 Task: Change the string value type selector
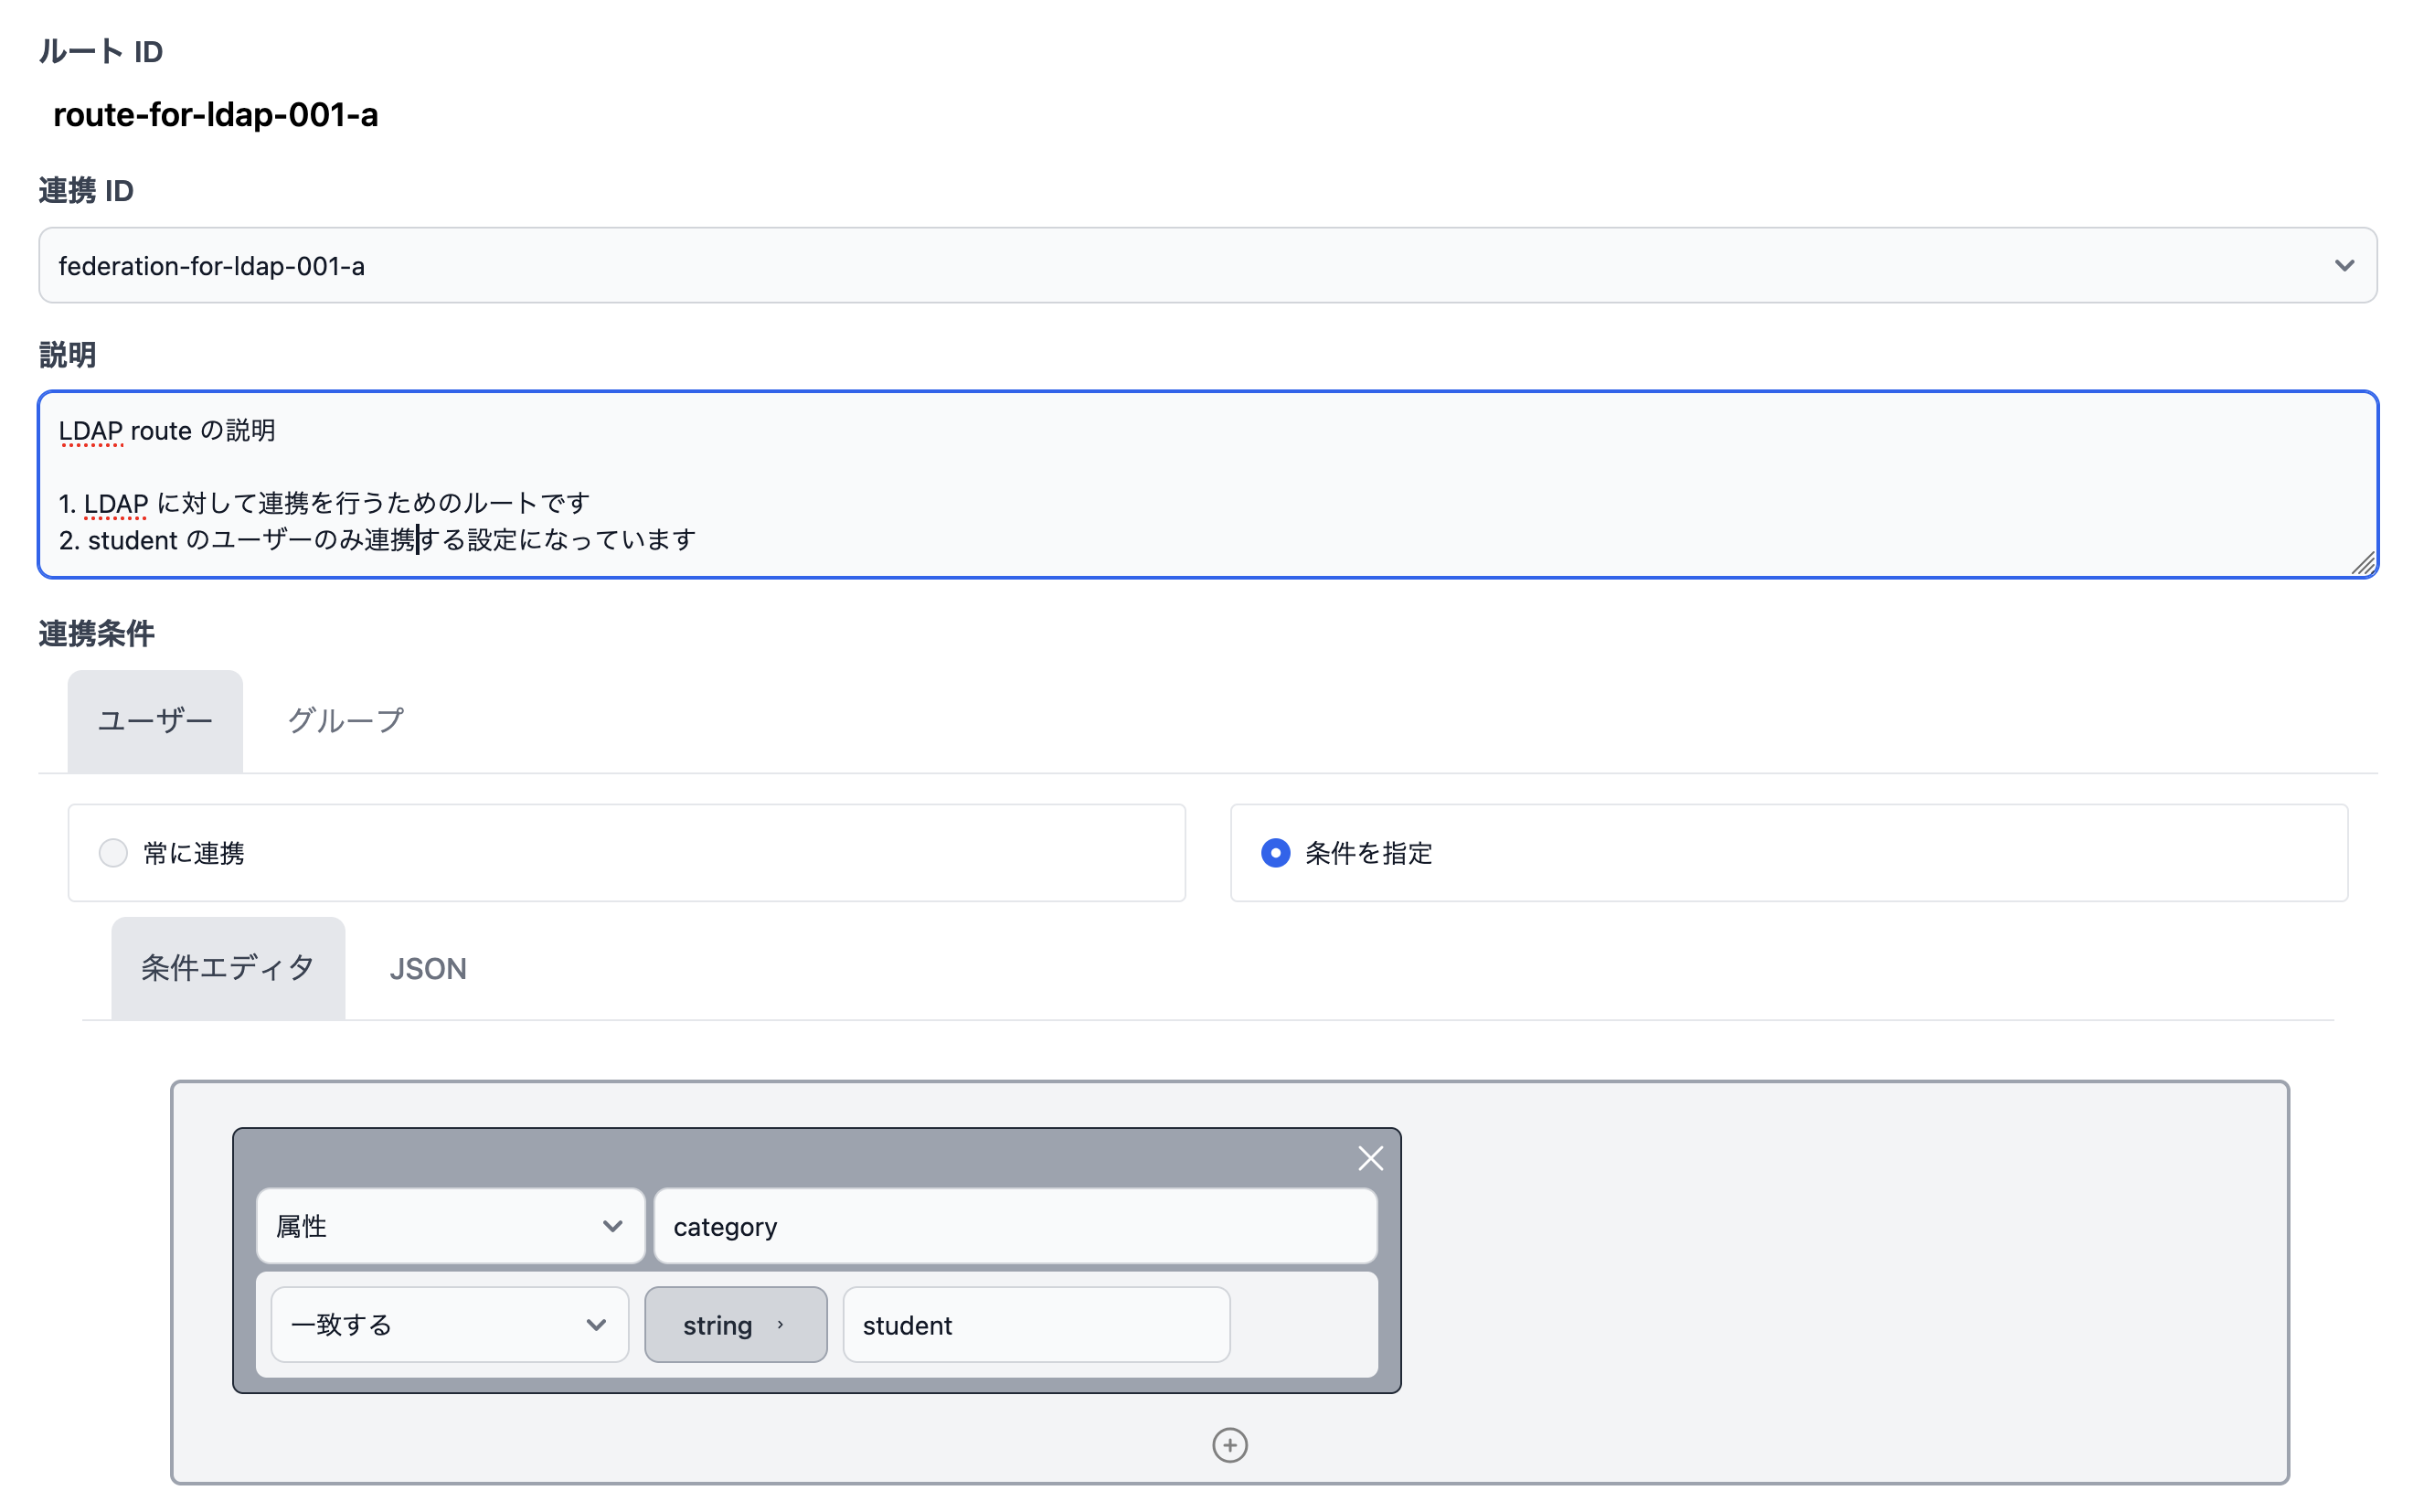[736, 1325]
